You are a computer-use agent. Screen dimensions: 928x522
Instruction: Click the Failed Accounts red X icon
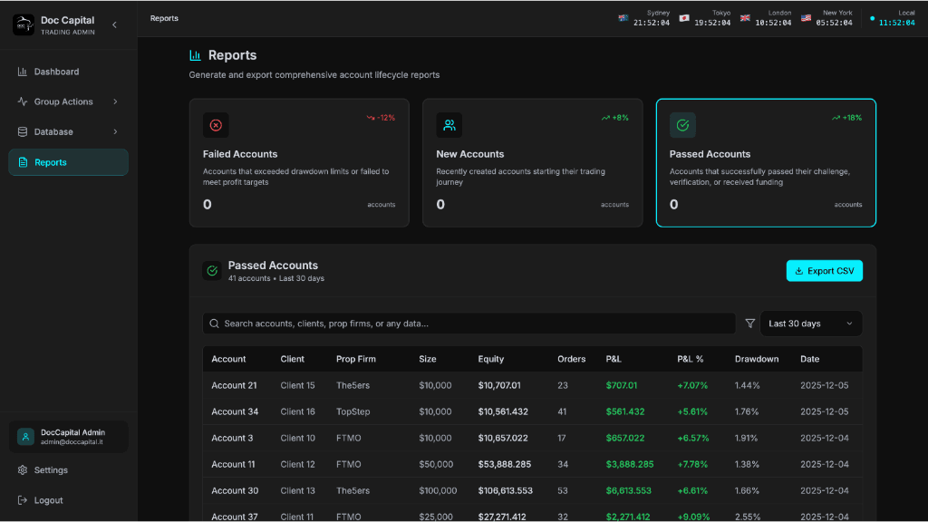[x=215, y=124]
